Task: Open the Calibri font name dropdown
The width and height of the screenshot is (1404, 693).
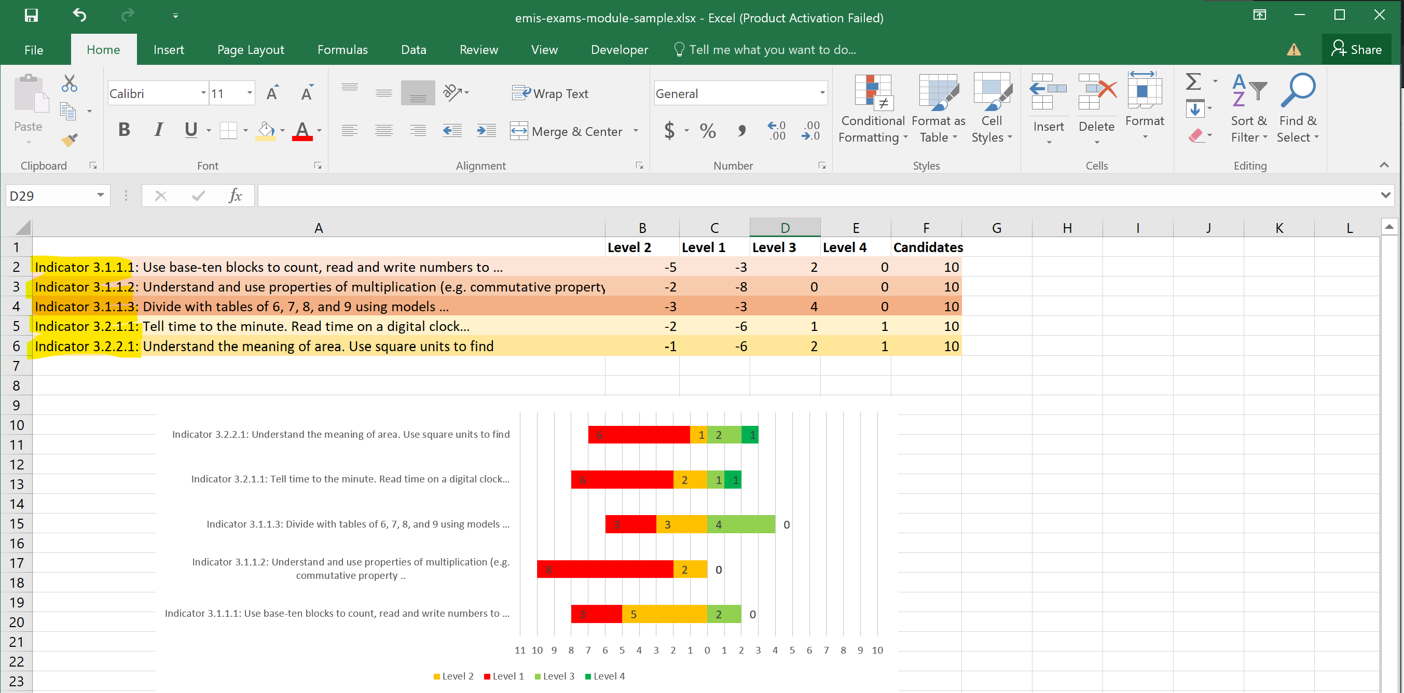Action: pyautogui.click(x=203, y=93)
